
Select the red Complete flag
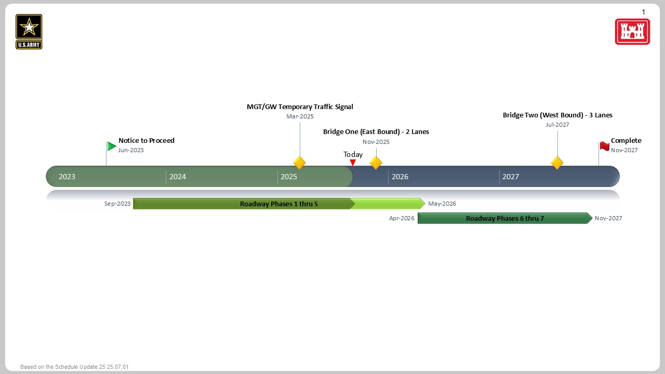point(604,146)
